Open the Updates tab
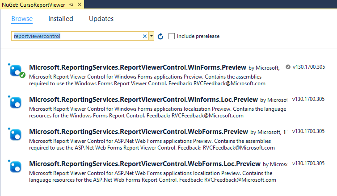Screen dimensions: 337x196 pos(101,19)
